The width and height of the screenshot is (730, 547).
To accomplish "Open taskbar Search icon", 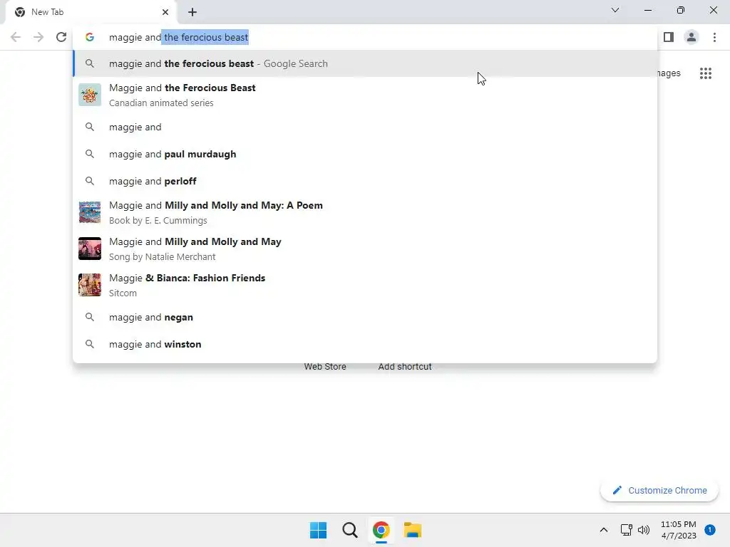I will click(349, 530).
